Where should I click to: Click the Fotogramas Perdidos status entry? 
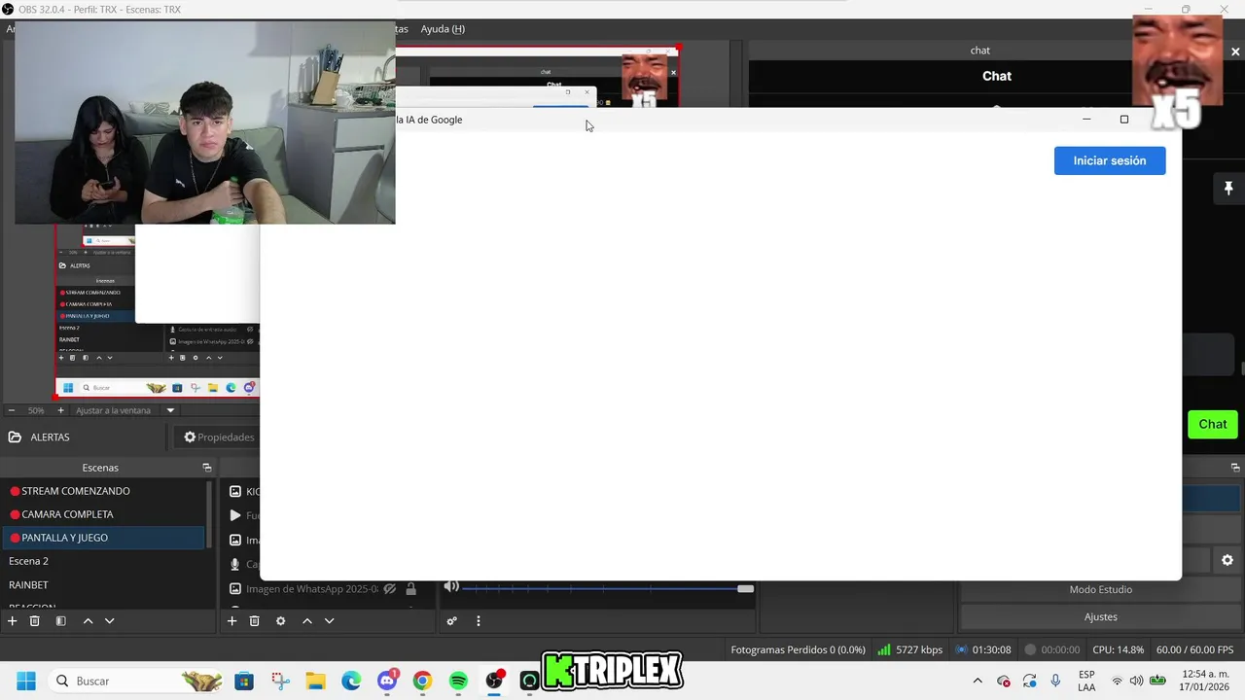coord(798,649)
